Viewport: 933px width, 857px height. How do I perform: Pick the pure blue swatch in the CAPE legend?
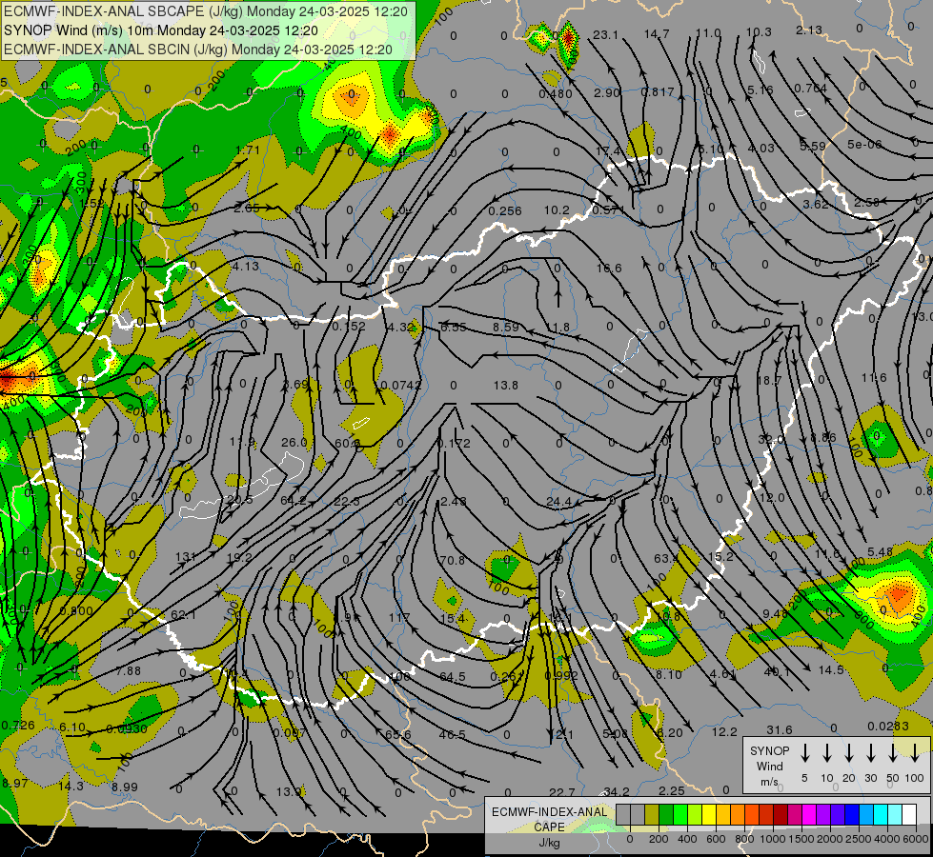851,815
